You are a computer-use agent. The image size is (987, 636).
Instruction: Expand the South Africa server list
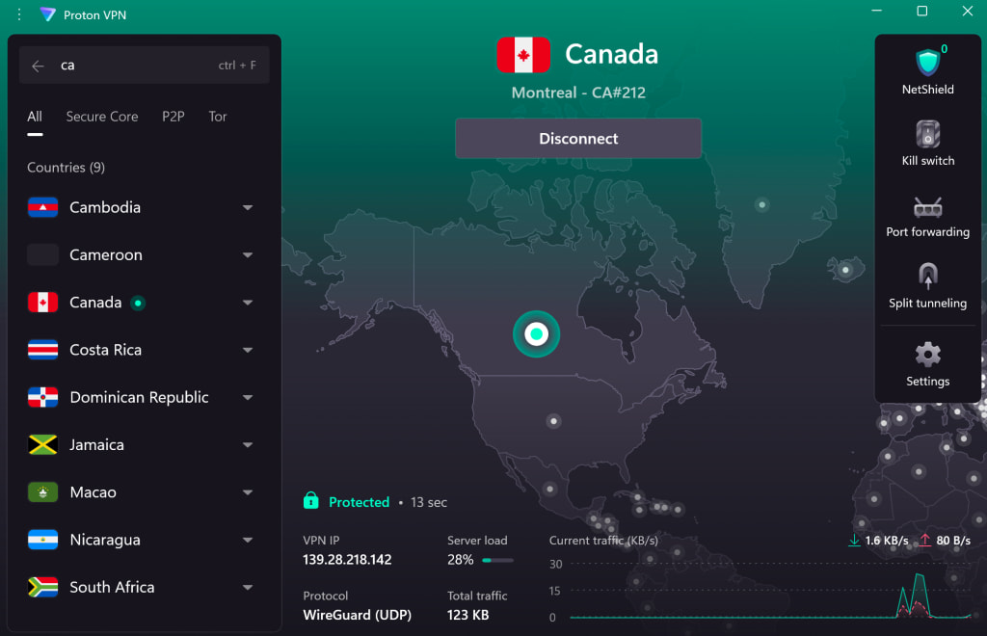coord(248,588)
